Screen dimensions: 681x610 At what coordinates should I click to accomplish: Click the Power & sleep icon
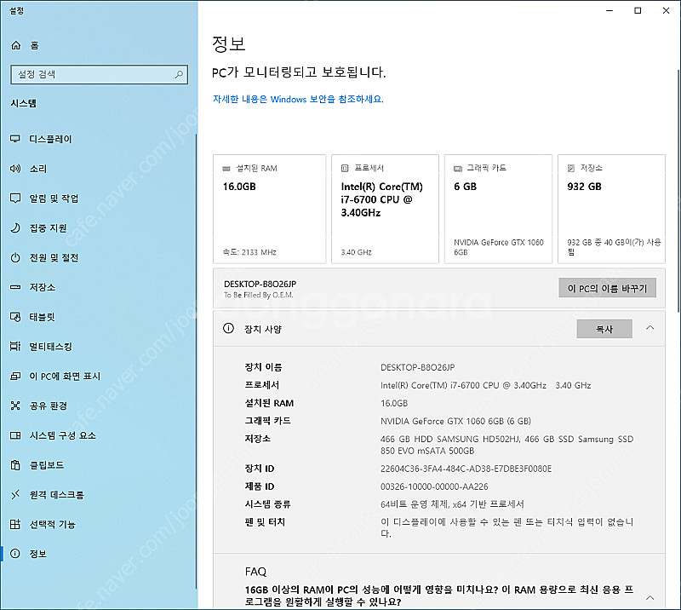click(x=15, y=257)
